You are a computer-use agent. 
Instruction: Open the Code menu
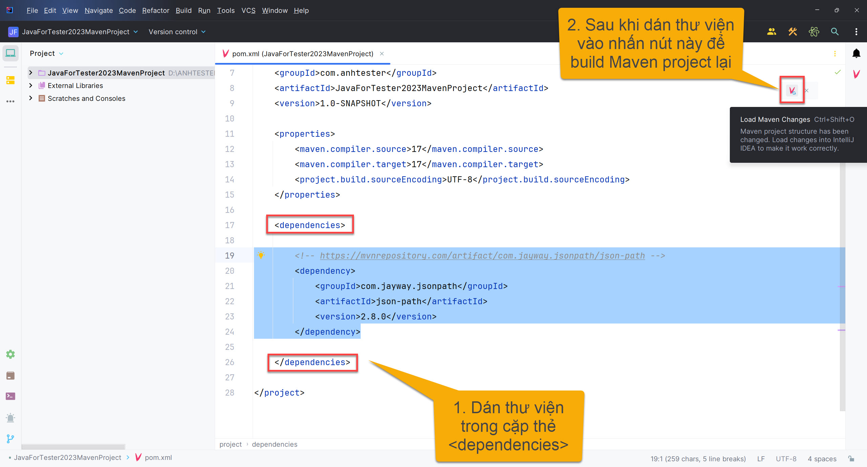coord(127,10)
